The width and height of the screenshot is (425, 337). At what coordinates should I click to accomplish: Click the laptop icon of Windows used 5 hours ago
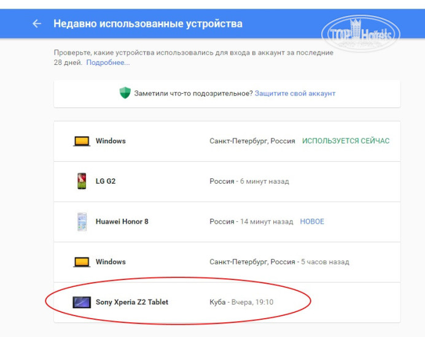pos(82,262)
